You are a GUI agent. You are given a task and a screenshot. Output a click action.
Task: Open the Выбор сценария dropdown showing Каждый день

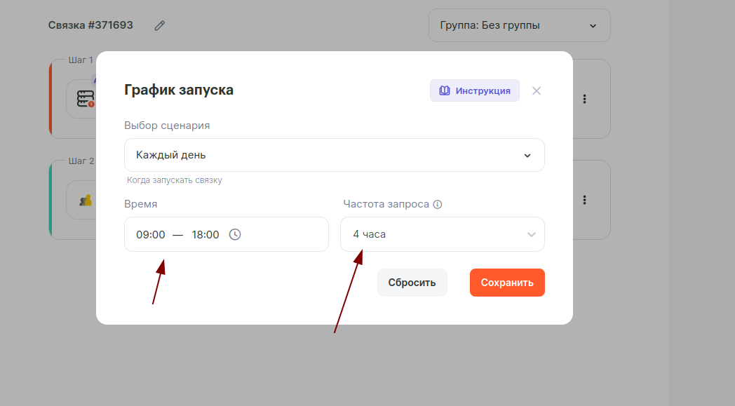coord(334,155)
